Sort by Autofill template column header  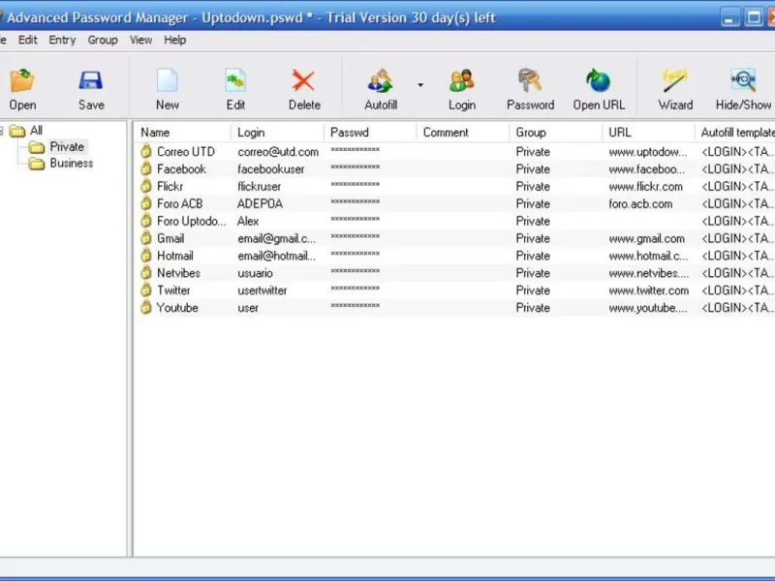(735, 133)
